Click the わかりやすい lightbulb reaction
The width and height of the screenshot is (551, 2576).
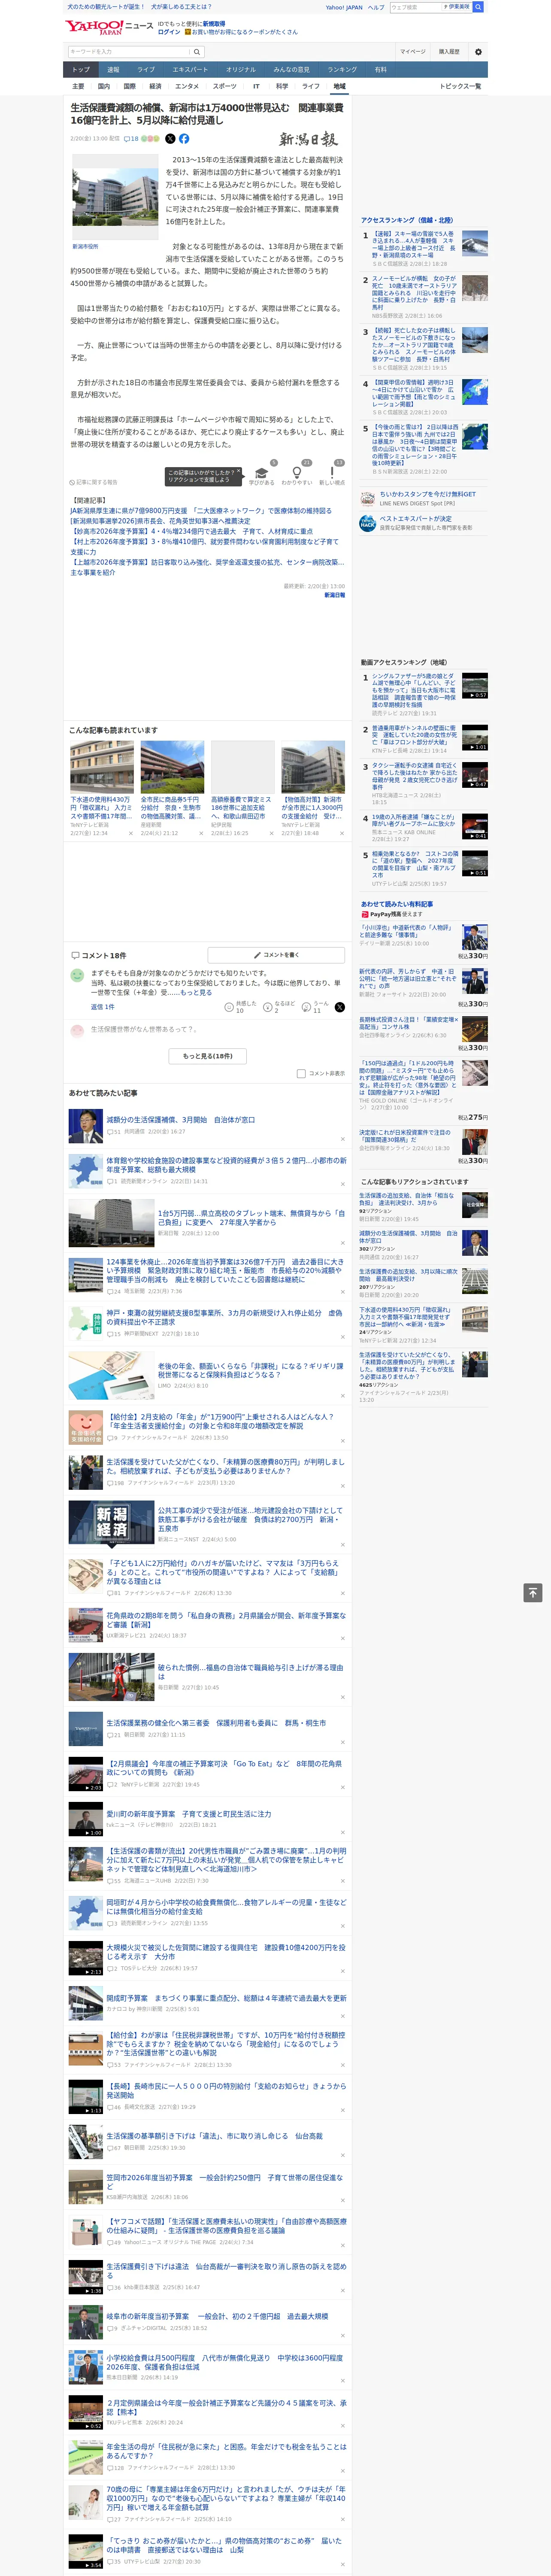[x=297, y=473]
